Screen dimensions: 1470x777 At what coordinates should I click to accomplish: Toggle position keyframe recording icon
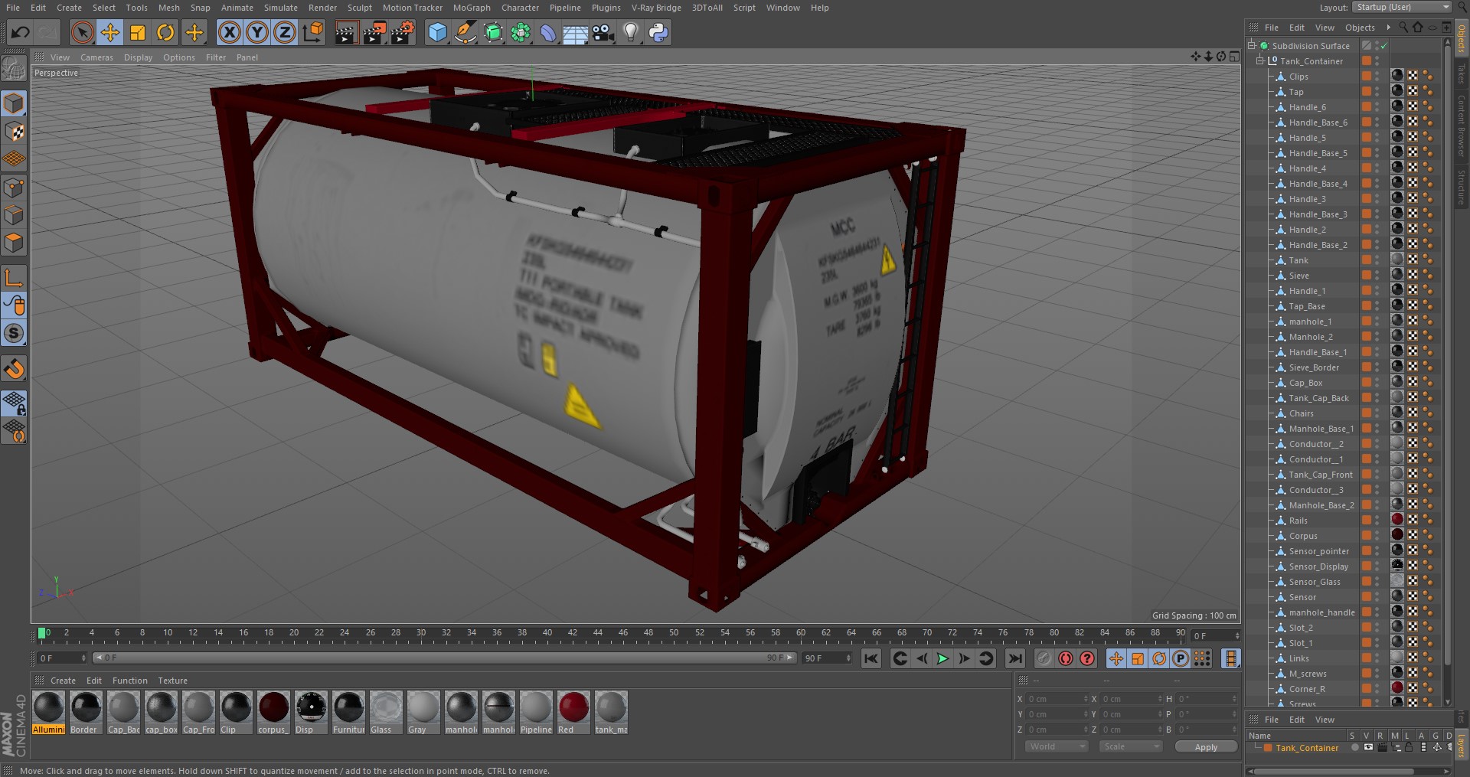click(x=1116, y=658)
